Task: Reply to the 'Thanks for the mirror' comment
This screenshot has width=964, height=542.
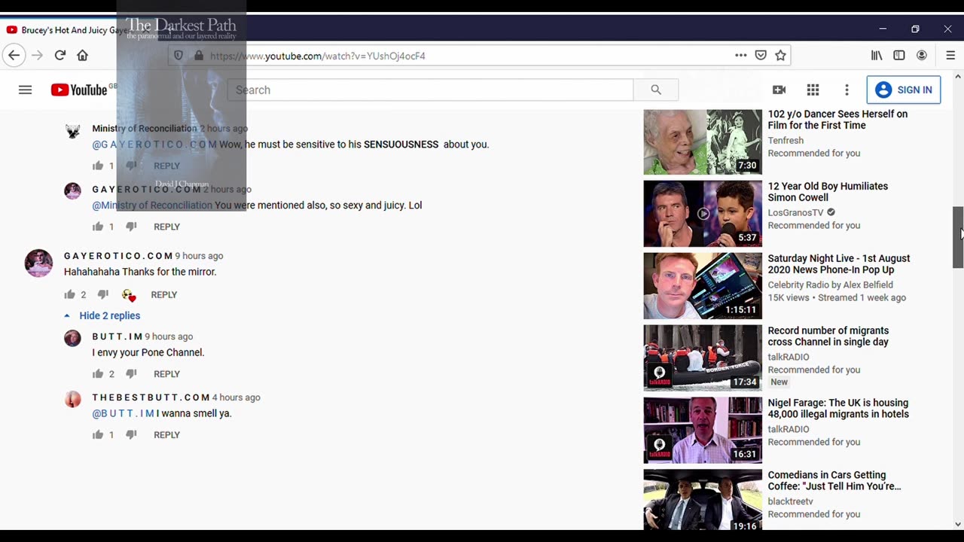Action: pyautogui.click(x=163, y=294)
